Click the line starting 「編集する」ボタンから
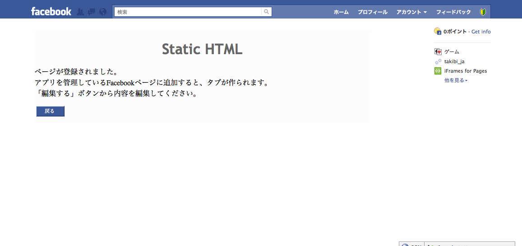The image size is (522, 246). pyautogui.click(x=116, y=93)
